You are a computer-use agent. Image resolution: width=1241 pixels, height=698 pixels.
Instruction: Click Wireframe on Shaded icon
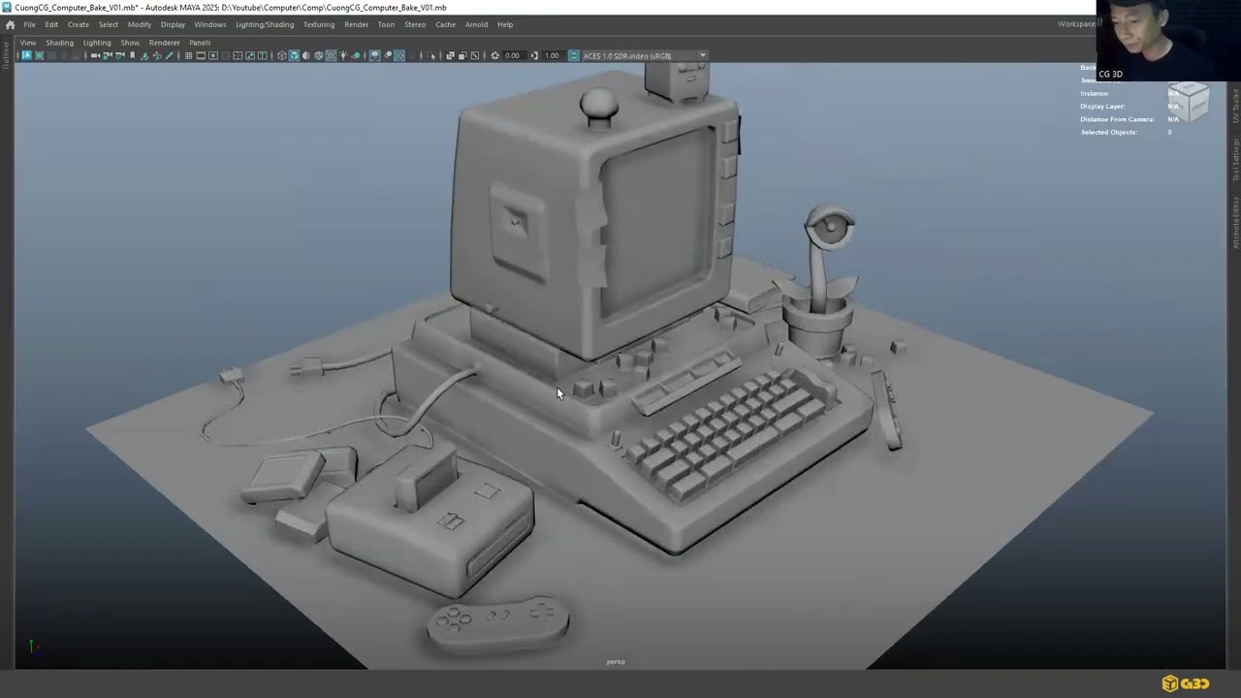pyautogui.click(x=318, y=55)
